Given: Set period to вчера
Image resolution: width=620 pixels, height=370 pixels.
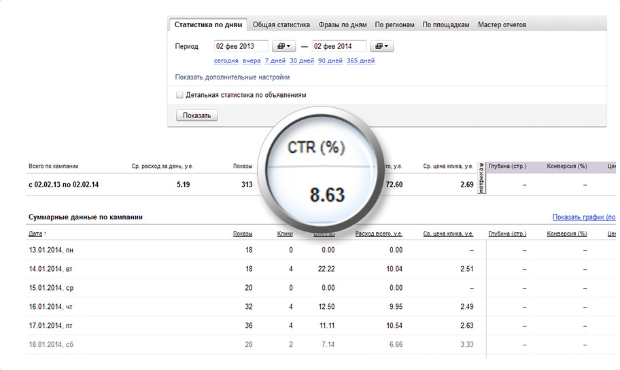Looking at the screenshot, I should pos(252,60).
